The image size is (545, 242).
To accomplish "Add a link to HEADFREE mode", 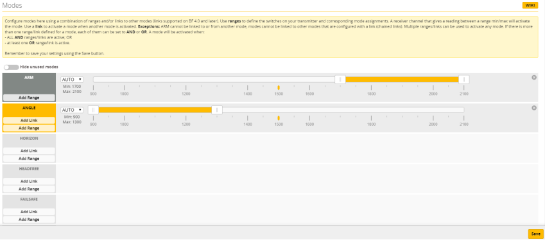I will [x=29, y=181].
